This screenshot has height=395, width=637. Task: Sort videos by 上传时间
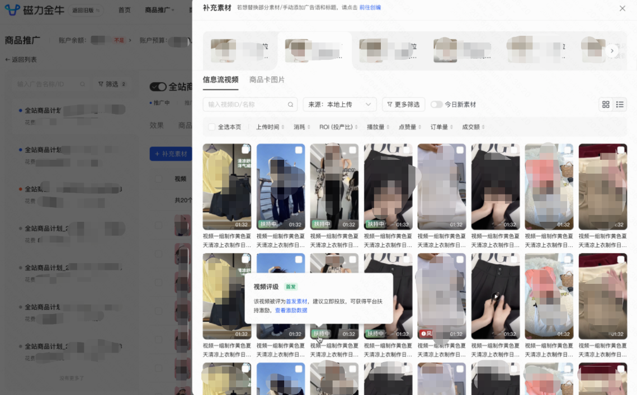pos(270,127)
